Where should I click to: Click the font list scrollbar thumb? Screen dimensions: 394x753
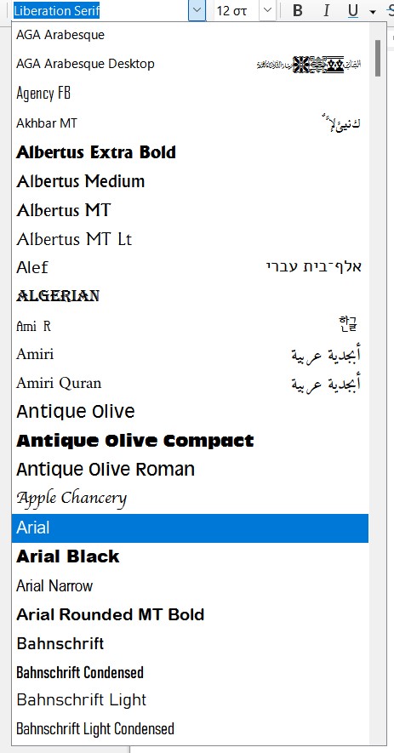[x=378, y=58]
